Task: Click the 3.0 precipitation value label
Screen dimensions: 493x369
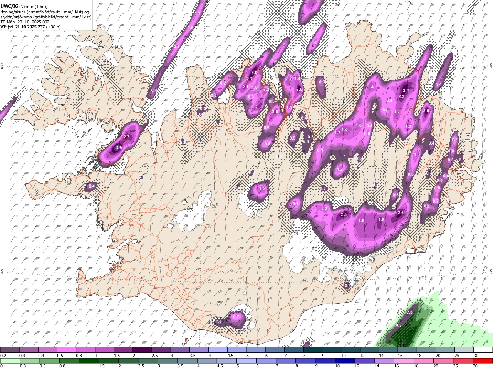Action: pyautogui.click(x=254, y=73)
